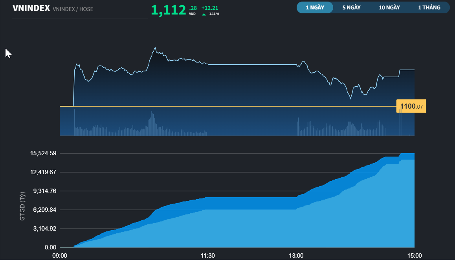Click the 9,314.76 axis label
Screen dimensions: 455x260
pyautogui.click(x=45, y=191)
